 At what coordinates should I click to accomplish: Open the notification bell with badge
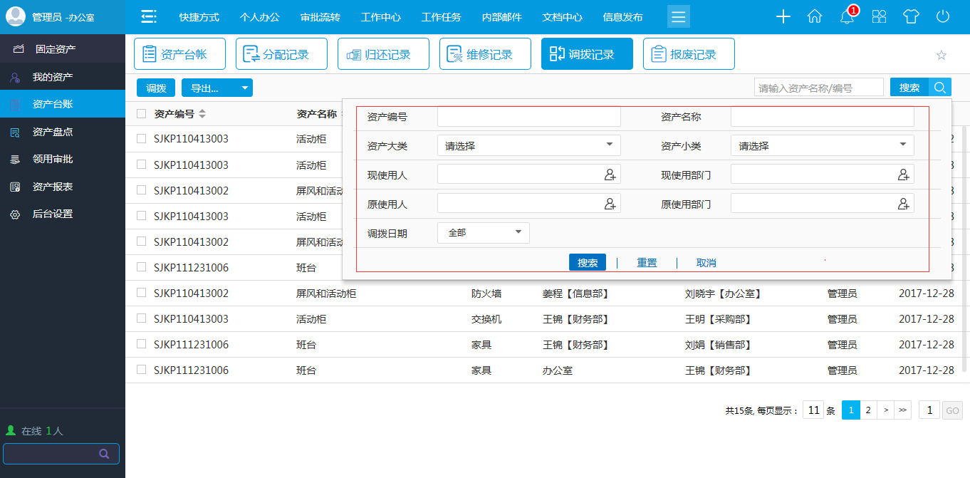point(847,15)
